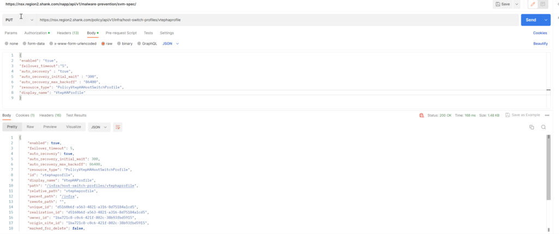
Task: Open the Test Results response tab
Action: pyautogui.click(x=76, y=115)
